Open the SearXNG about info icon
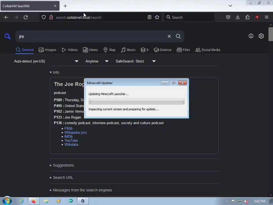This screenshot has height=205, width=273. tap(251, 36)
